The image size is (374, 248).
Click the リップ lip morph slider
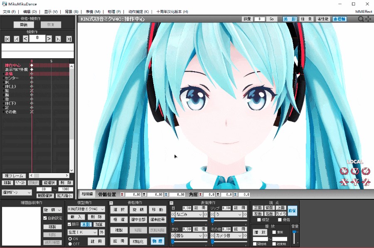point(229,221)
